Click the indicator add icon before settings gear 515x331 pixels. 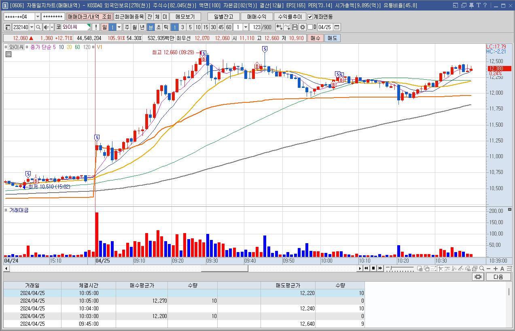(287, 27)
